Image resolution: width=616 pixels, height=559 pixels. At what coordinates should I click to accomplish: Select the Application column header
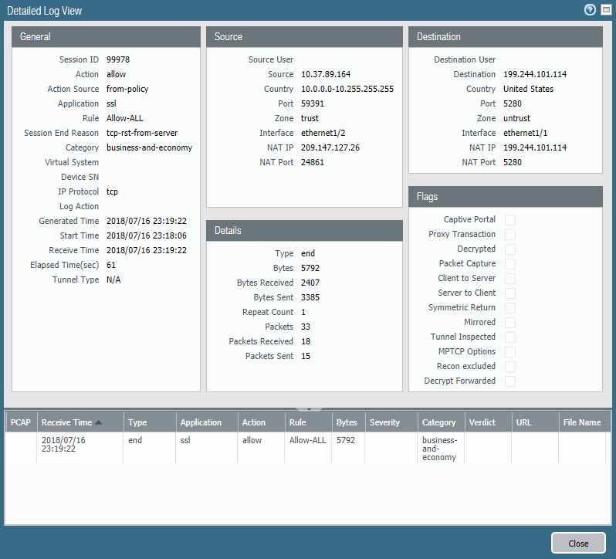click(x=201, y=422)
